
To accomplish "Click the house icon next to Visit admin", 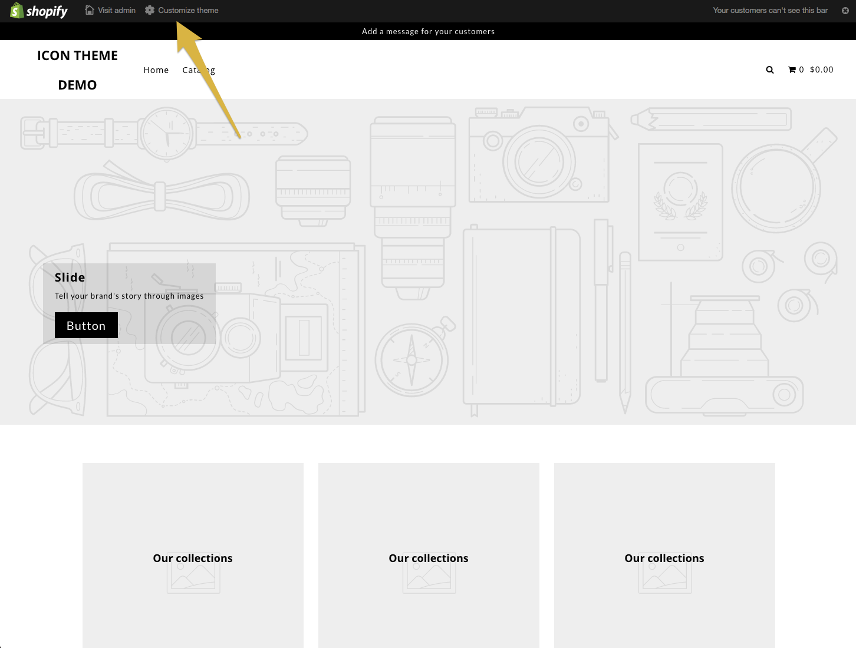I will pyautogui.click(x=89, y=10).
